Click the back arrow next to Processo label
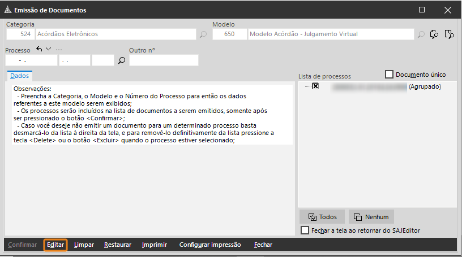Image resolution: width=462 pixels, height=257 pixels. click(39, 49)
